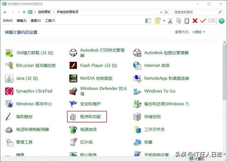This screenshot has width=227, height=162.
Task: Open Synaptics ClickPad red icon
Action: (9, 91)
